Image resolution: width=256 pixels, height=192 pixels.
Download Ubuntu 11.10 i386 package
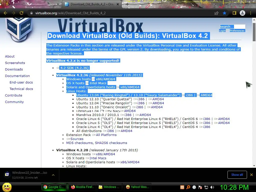[139, 107]
